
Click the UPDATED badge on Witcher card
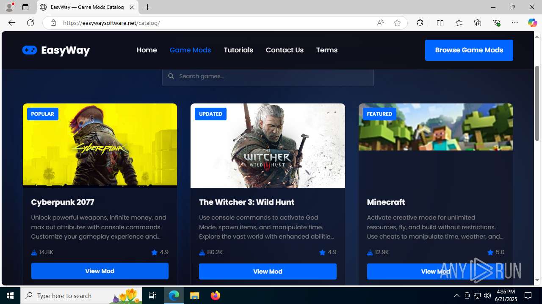[210, 114]
